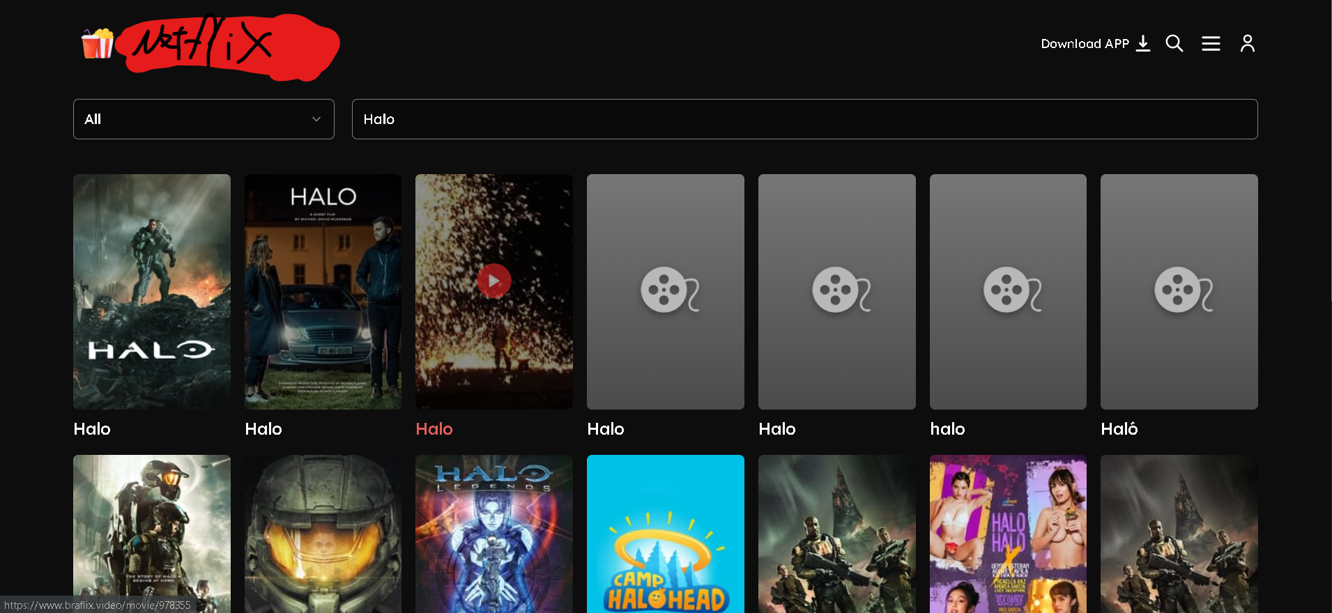Click film reel placeholder above 'Halô'

pos(1179,291)
